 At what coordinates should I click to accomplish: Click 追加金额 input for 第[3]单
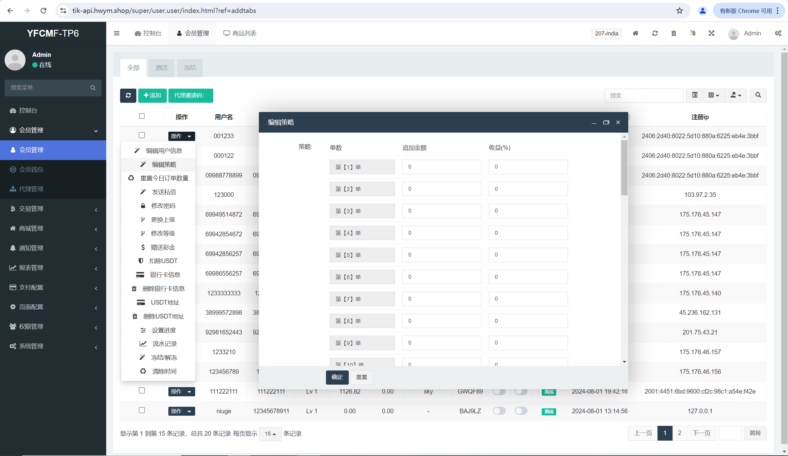[441, 211]
